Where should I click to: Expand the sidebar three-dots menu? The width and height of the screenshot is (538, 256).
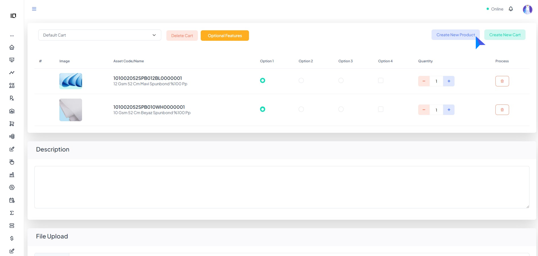click(12, 36)
